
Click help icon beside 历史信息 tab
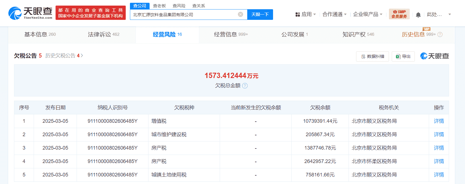440,35
